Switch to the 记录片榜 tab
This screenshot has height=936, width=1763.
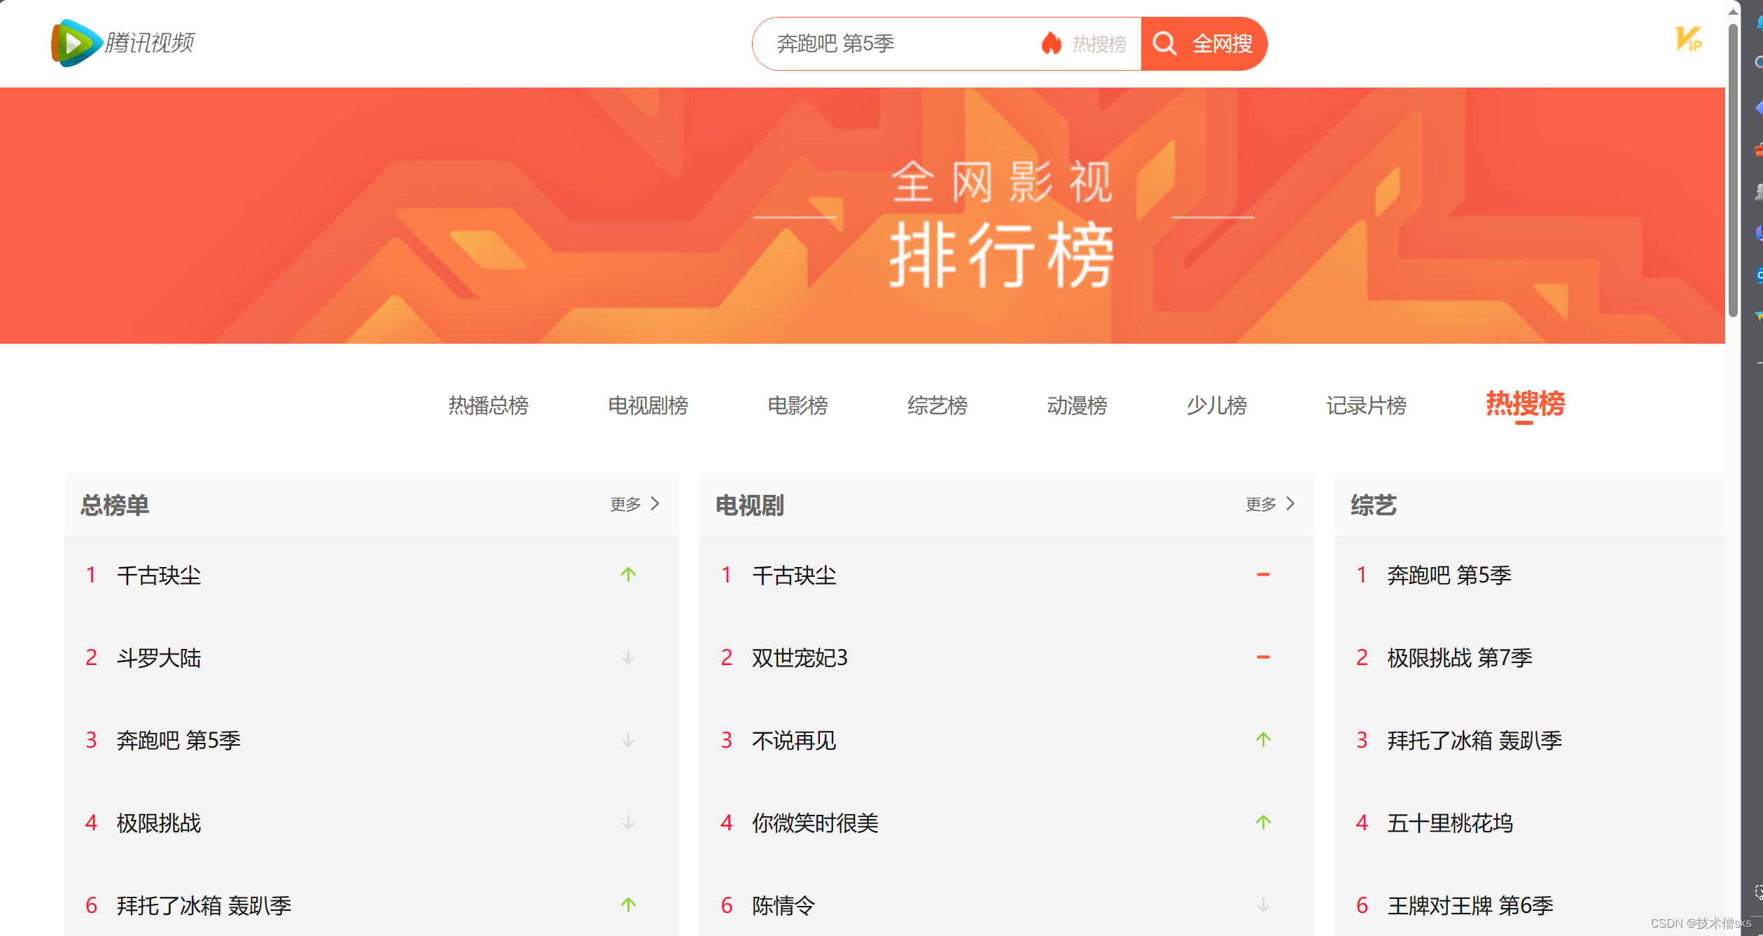pos(1366,405)
